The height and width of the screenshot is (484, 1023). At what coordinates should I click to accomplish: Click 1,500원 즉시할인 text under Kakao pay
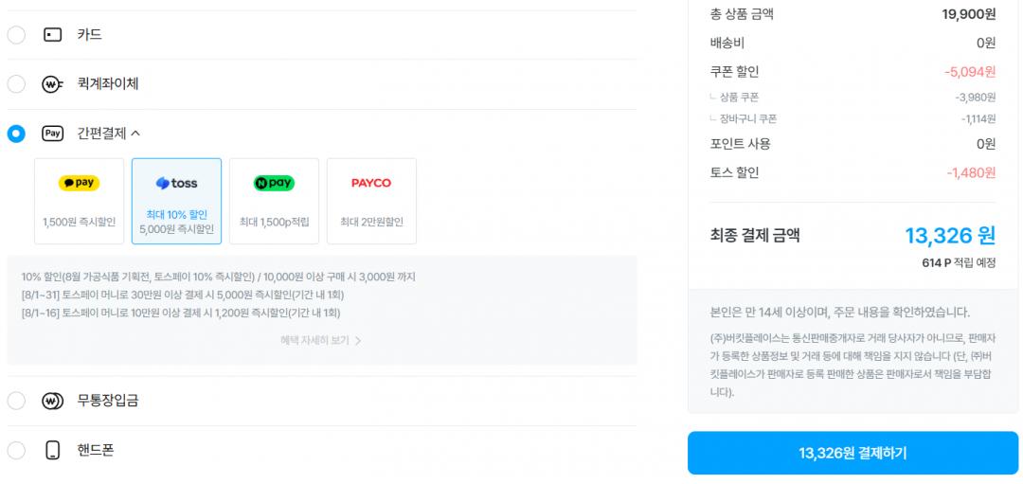pyautogui.click(x=79, y=222)
